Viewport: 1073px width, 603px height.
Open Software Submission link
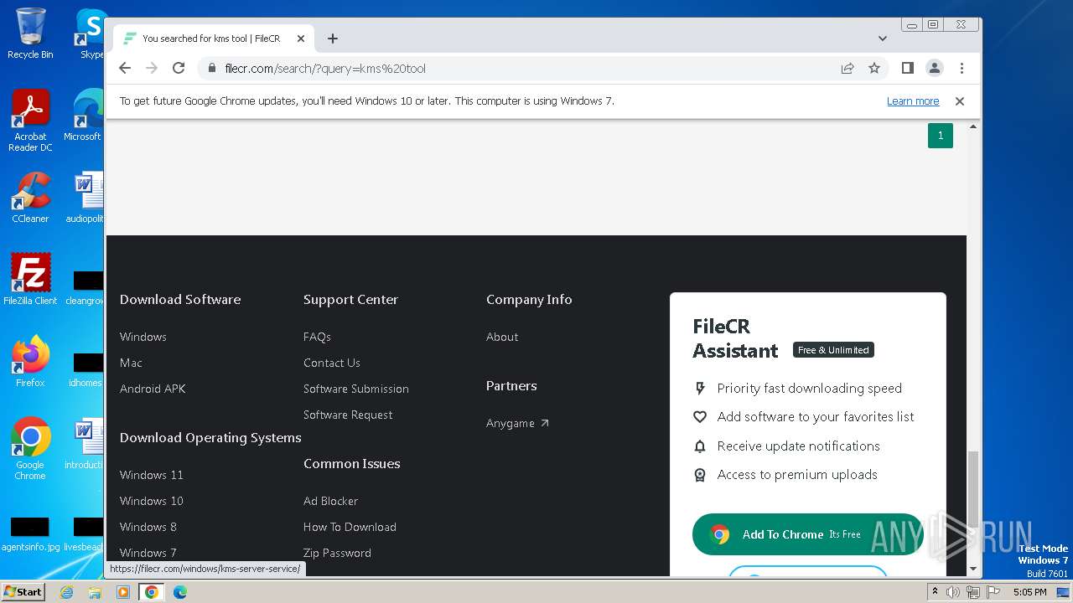coord(356,389)
